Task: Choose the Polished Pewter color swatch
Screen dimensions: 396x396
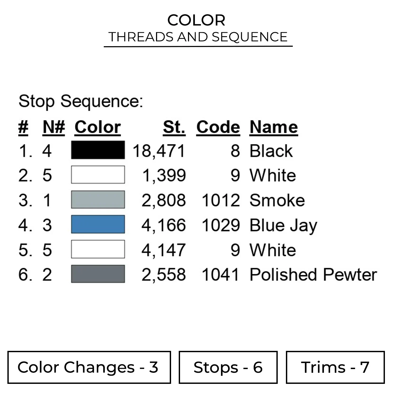Action: 98,274
